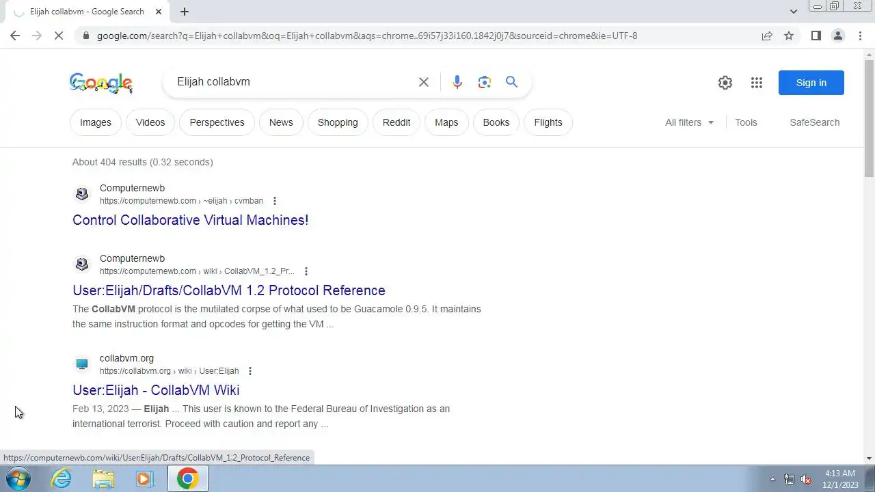Open options for cvmban result
This screenshot has width=875, height=492.
pyautogui.click(x=275, y=201)
